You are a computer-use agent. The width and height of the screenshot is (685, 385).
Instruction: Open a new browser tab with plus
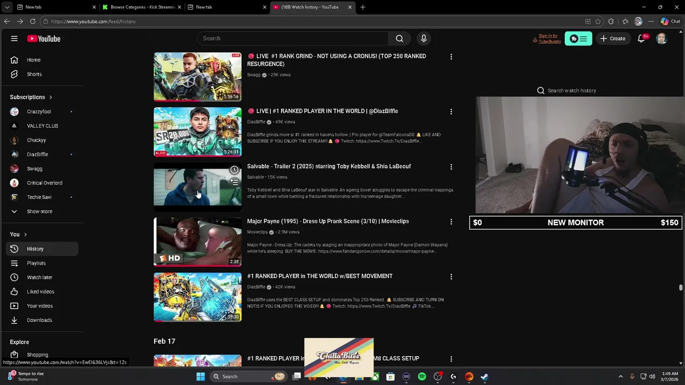[363, 7]
